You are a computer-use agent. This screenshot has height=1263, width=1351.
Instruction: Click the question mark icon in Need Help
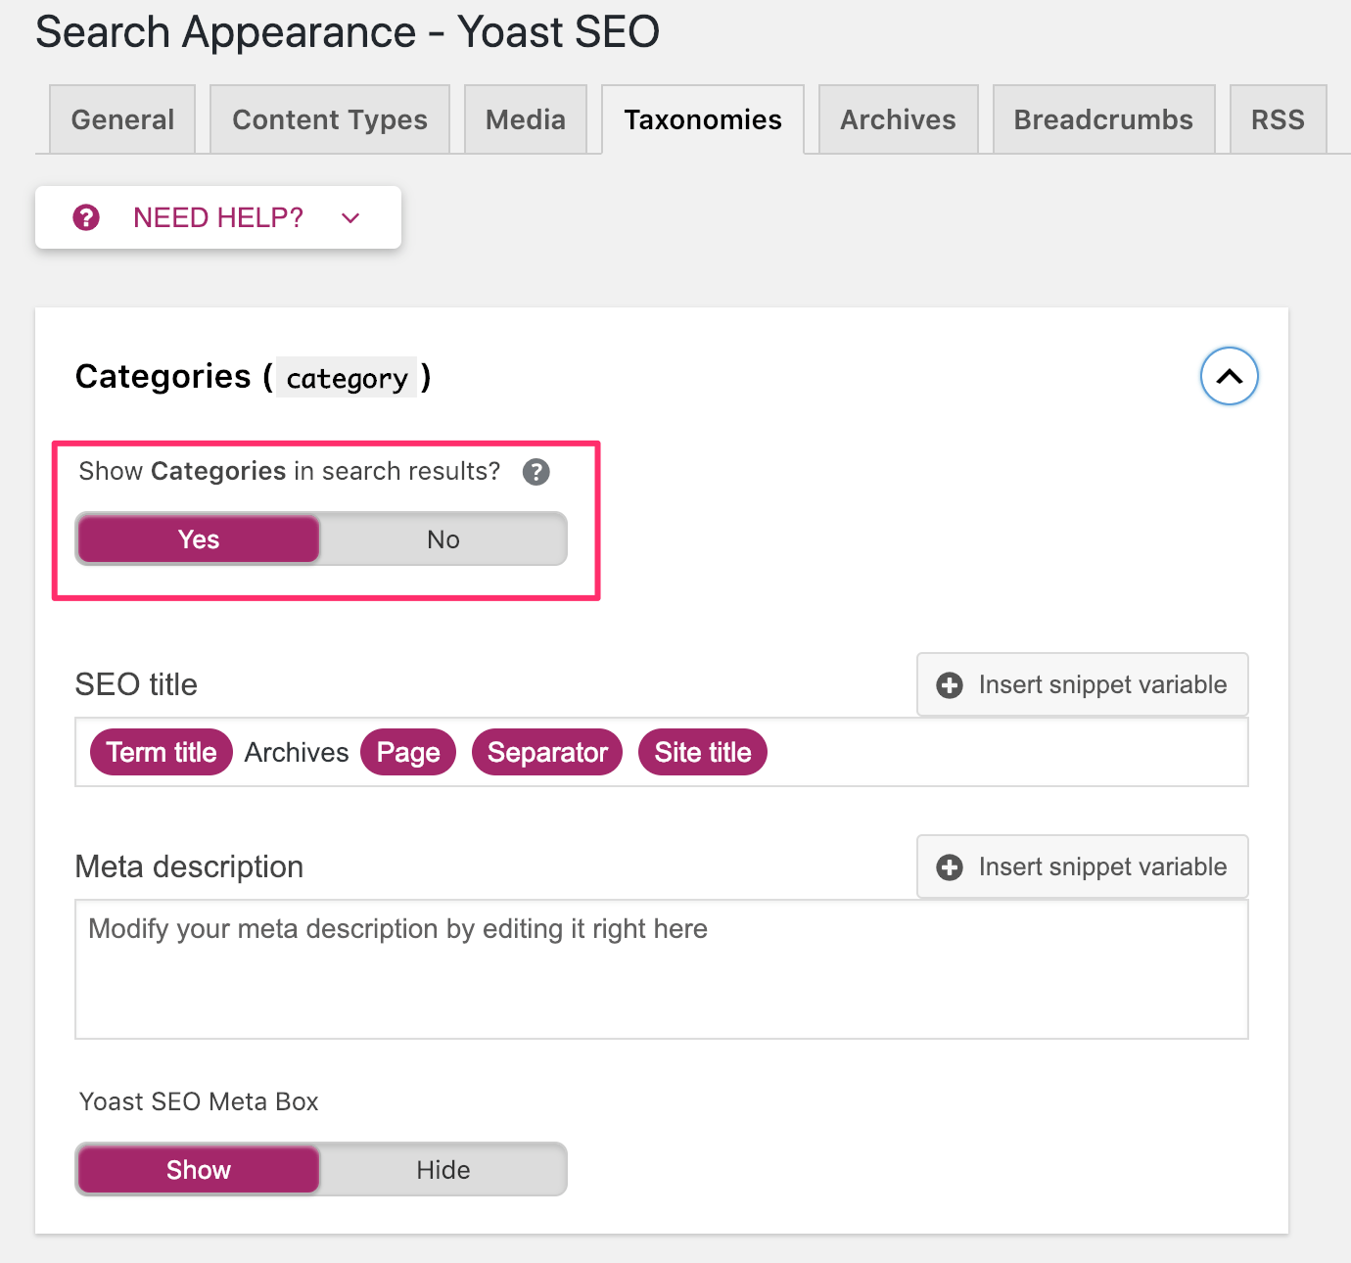click(x=86, y=217)
